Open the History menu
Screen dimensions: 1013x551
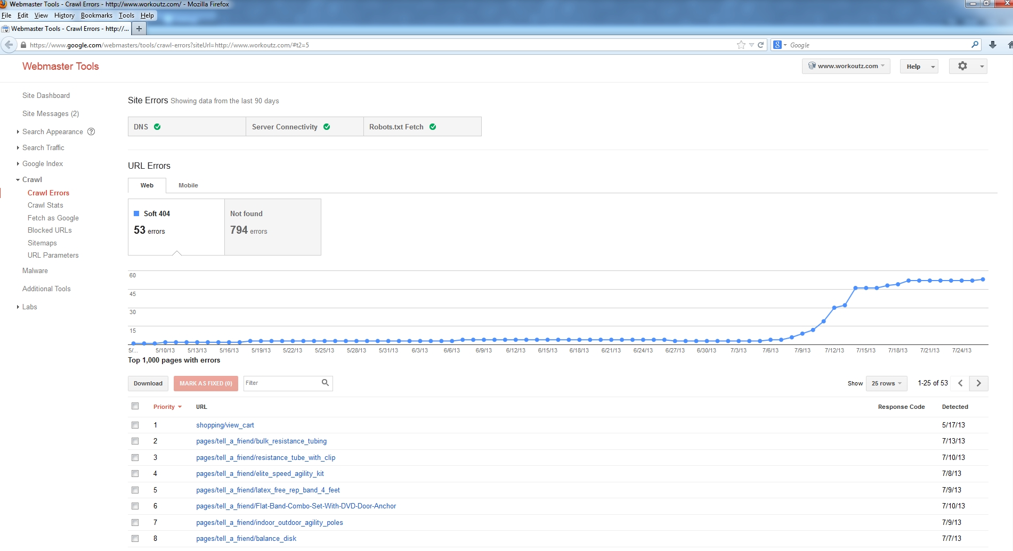point(64,15)
